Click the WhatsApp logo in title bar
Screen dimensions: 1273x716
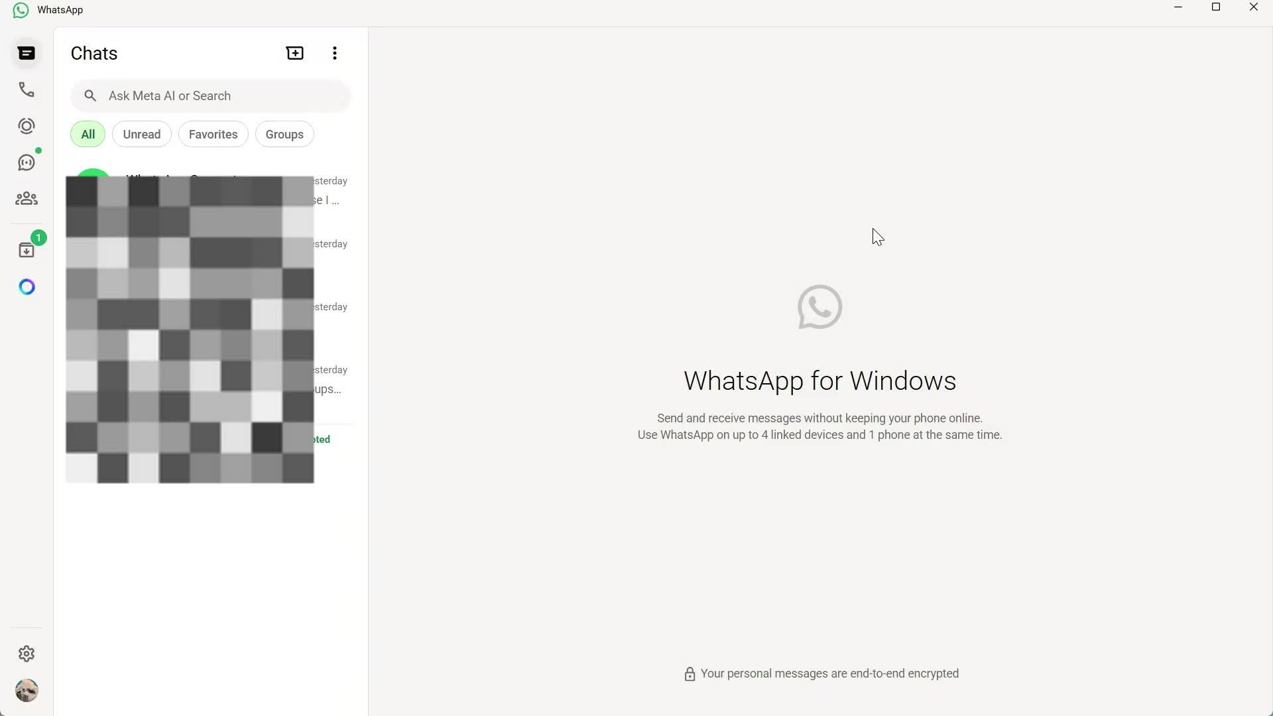pyautogui.click(x=20, y=9)
